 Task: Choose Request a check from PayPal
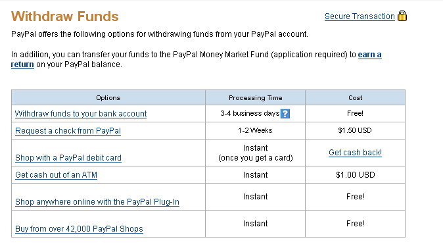(68, 131)
